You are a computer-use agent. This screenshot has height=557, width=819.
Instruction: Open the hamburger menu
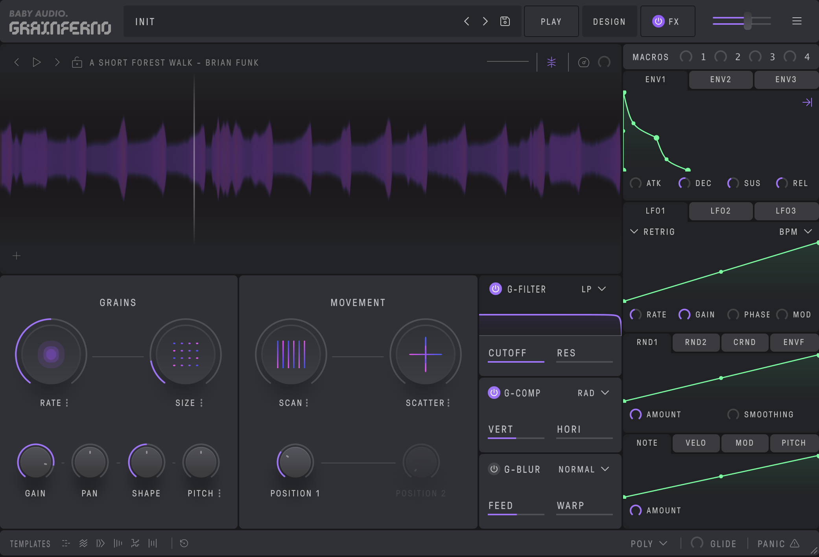tap(797, 21)
